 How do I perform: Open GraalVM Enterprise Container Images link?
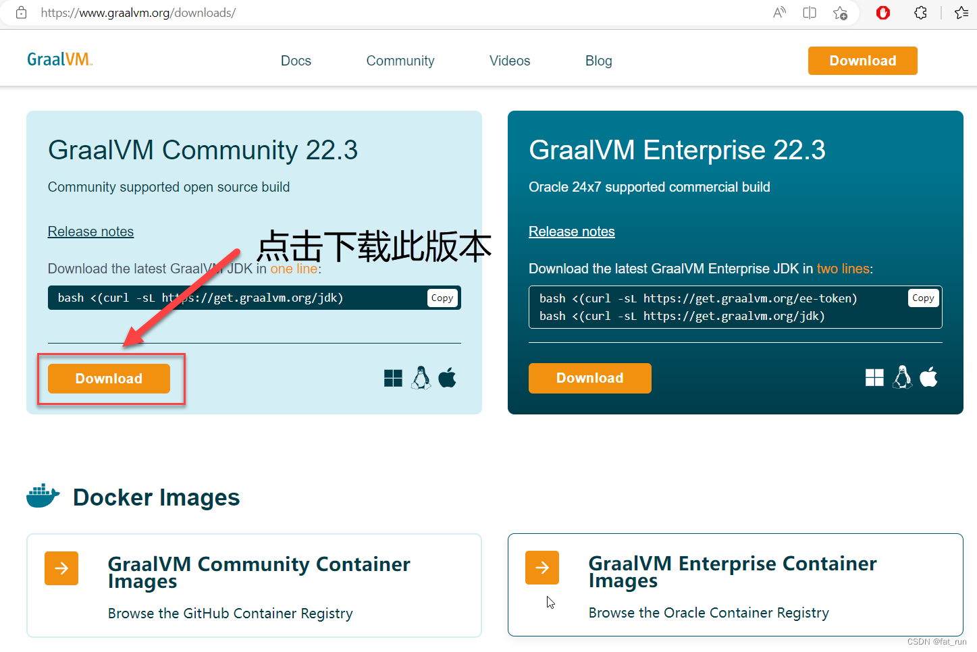pyautogui.click(x=733, y=572)
